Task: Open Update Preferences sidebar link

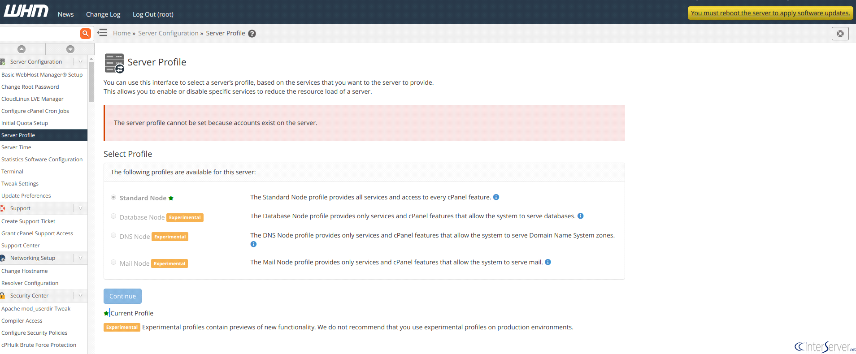Action: [x=26, y=196]
